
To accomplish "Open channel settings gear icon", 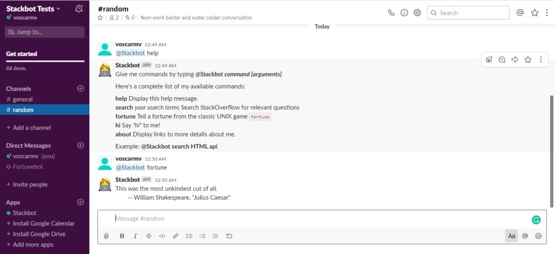I will click(417, 13).
